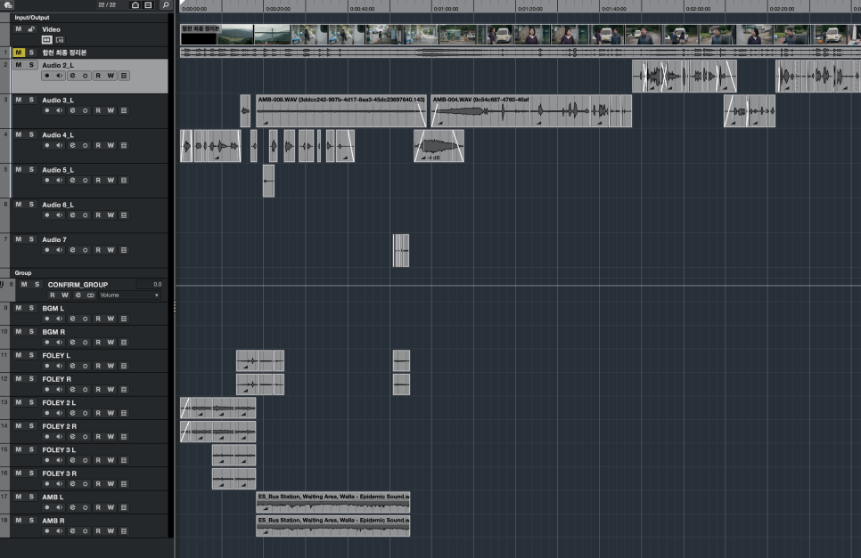Image resolution: width=861 pixels, height=558 pixels.
Task: Select the BGM R track name
Action: tap(53, 332)
